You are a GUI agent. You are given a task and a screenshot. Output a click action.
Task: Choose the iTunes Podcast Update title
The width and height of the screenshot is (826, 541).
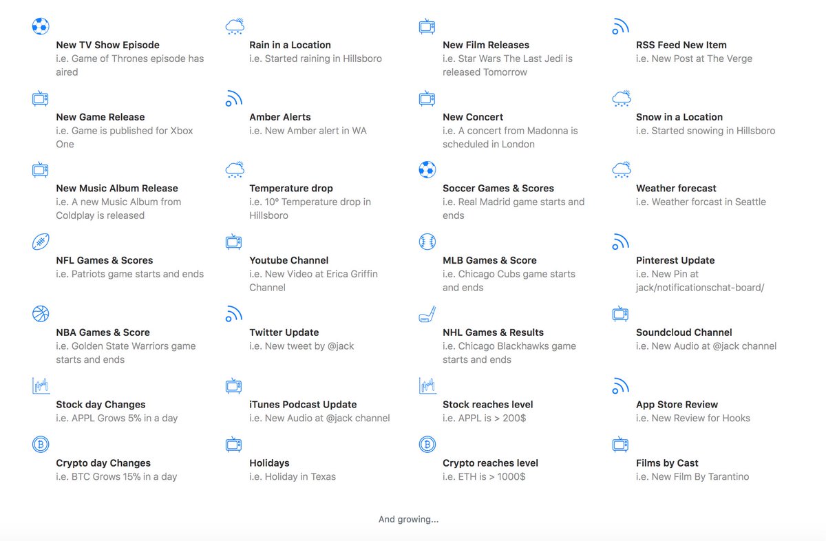point(303,405)
